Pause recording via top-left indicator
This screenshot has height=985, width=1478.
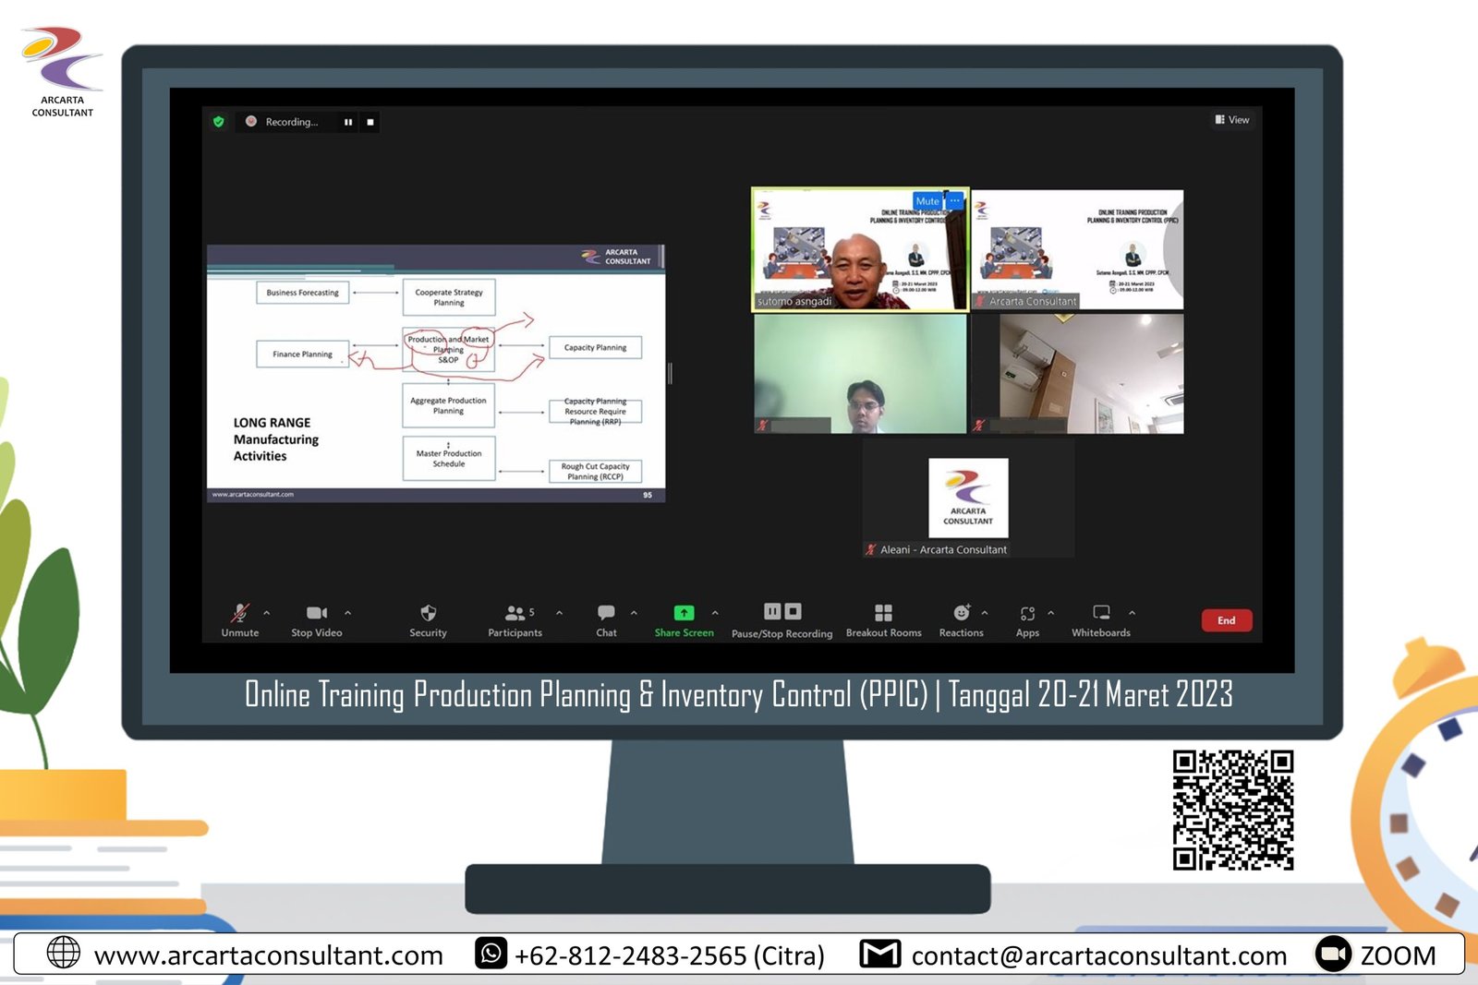348,122
